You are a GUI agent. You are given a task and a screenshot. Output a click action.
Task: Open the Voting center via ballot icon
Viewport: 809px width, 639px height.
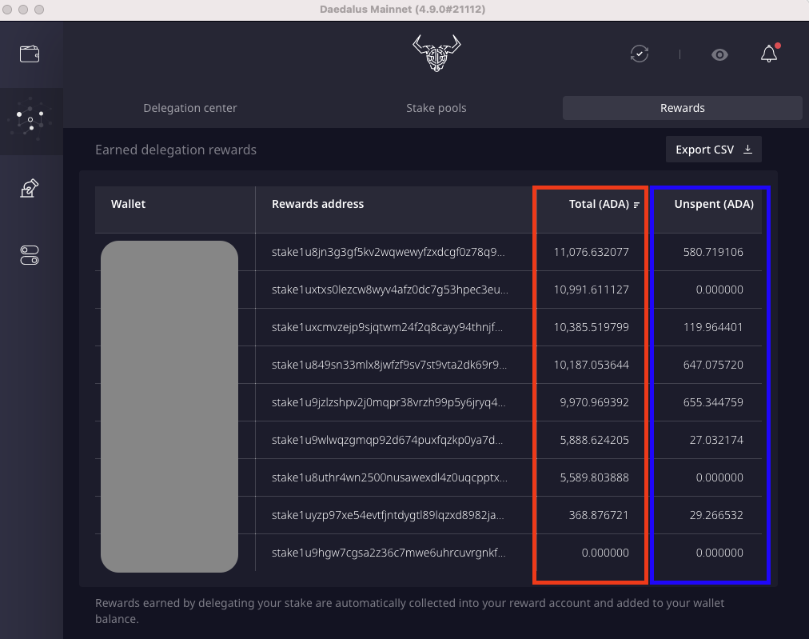tap(29, 187)
